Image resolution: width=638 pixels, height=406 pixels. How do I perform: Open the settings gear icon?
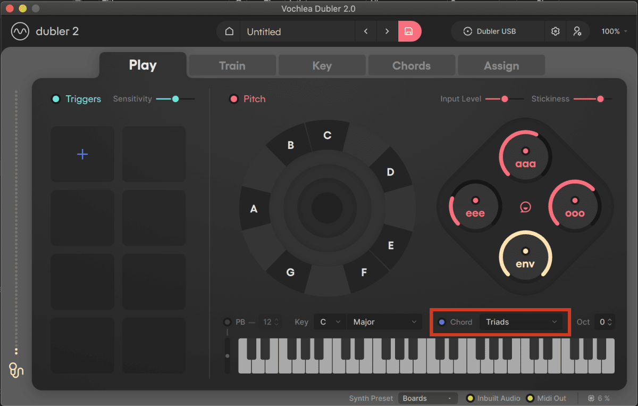pos(555,31)
